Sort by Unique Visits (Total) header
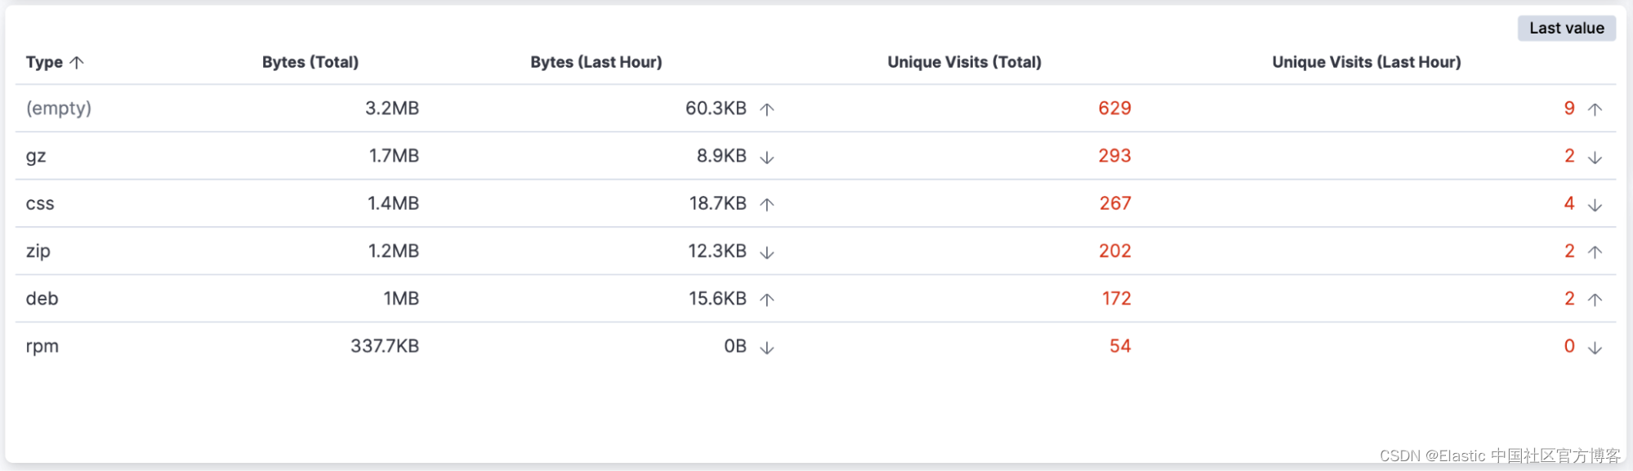1633x471 pixels. 964,62
